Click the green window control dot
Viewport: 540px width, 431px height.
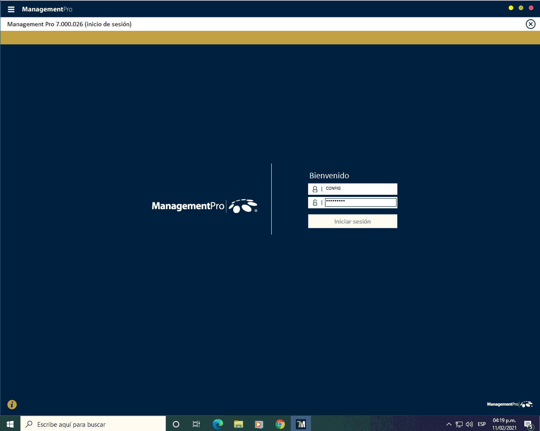(x=521, y=8)
